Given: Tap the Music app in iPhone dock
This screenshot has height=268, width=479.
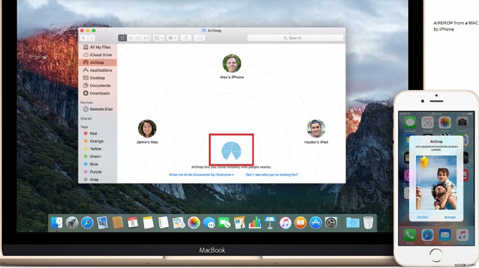Looking at the screenshot, I should coord(462,235).
